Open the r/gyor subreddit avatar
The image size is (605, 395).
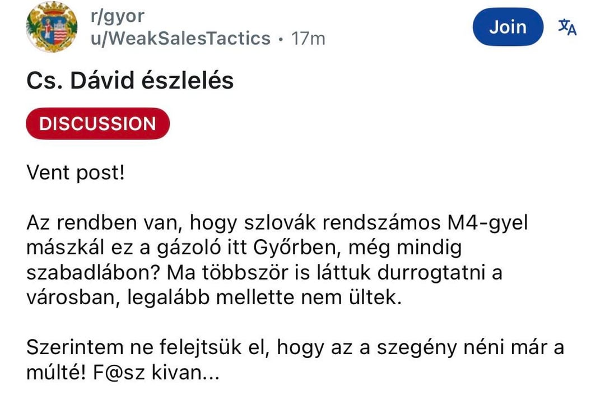[x=52, y=27]
